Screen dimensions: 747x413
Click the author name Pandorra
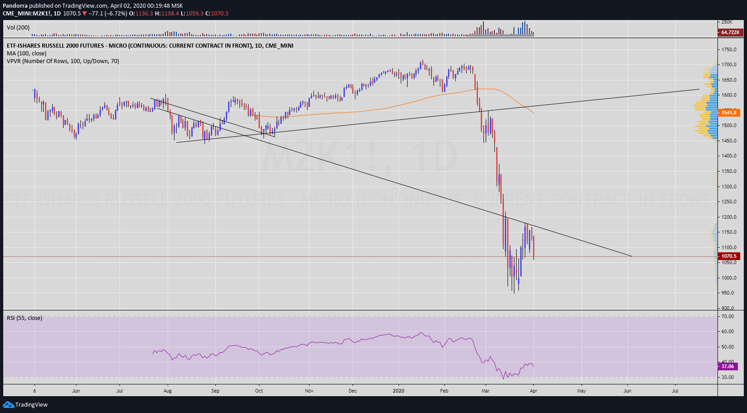pyautogui.click(x=15, y=6)
